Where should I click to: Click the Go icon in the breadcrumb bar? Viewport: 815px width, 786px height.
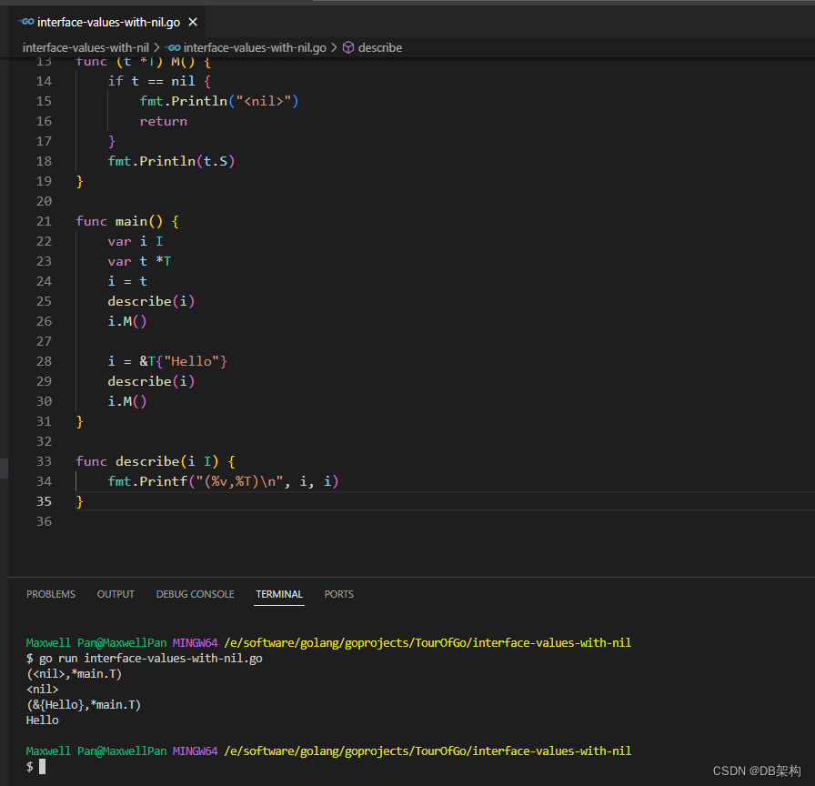[x=173, y=47]
